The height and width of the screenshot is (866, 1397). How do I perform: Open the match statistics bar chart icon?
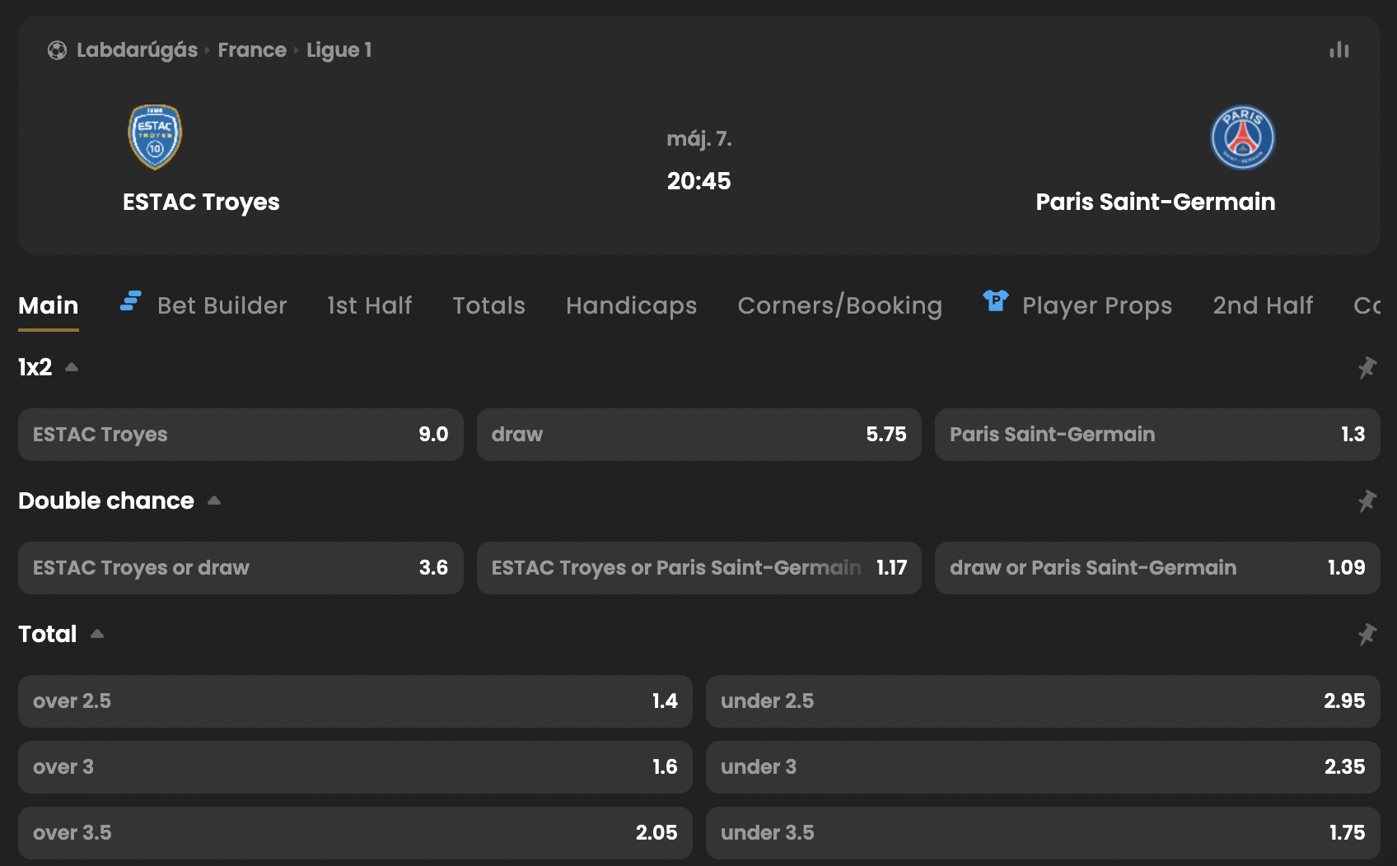coord(1339,50)
